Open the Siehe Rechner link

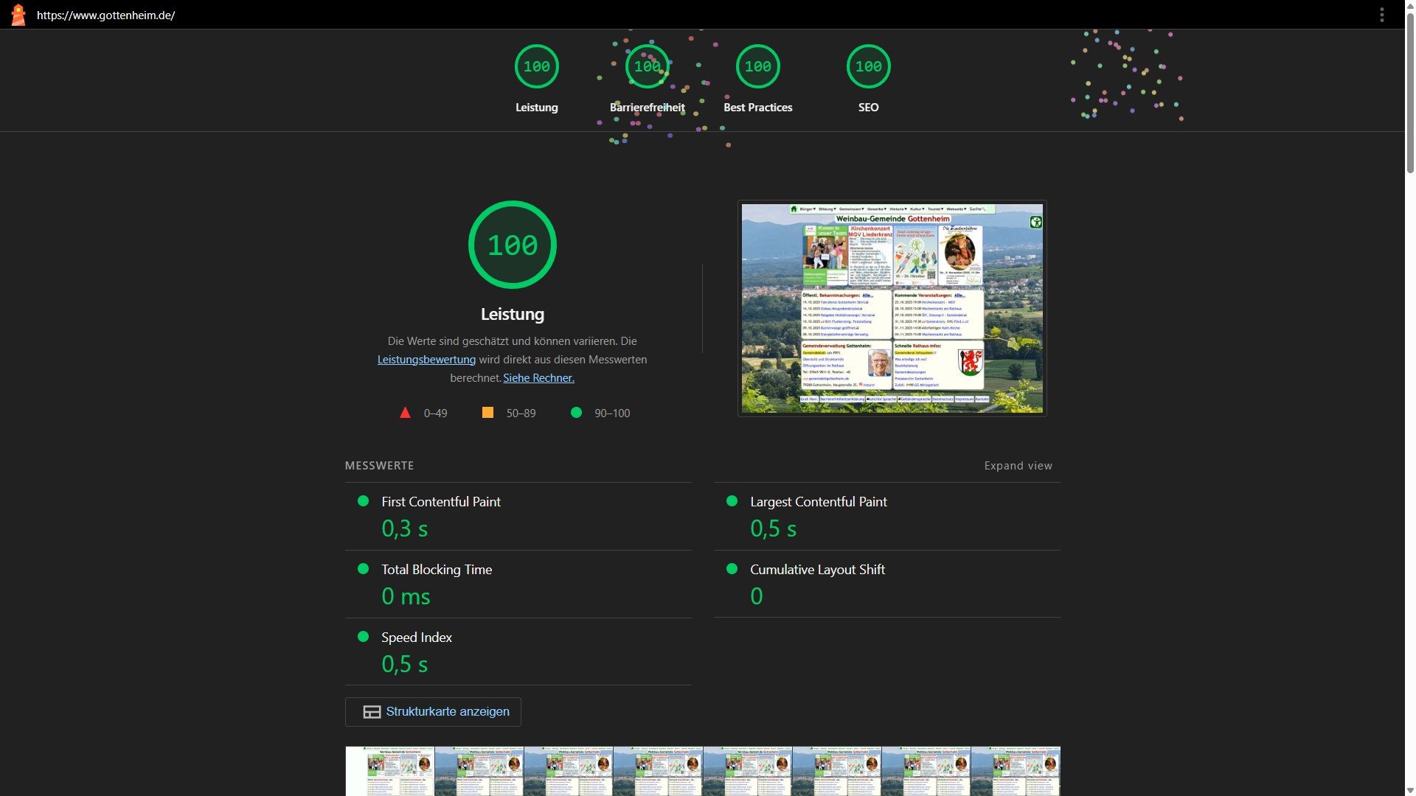coord(538,378)
